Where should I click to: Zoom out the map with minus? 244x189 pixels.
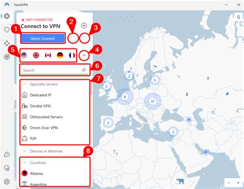[x=229, y=183]
